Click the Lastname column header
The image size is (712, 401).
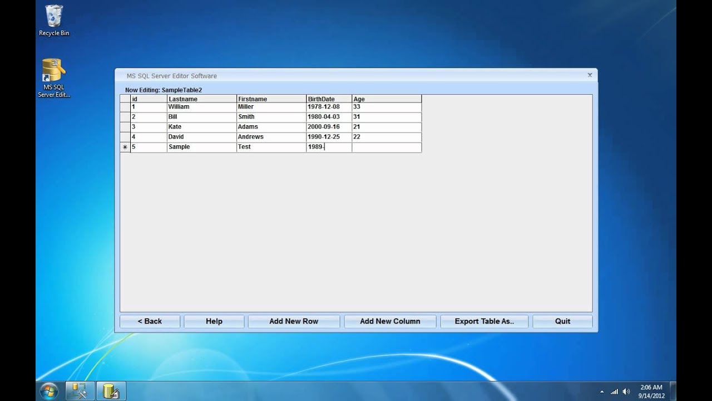click(x=202, y=99)
